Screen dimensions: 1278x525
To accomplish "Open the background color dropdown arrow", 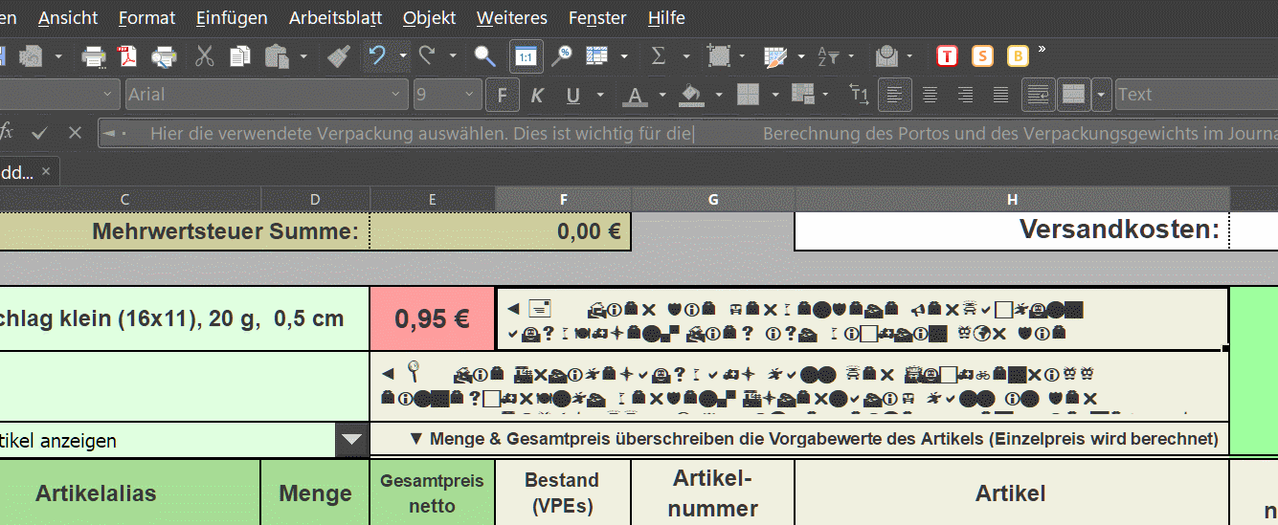I will [718, 95].
